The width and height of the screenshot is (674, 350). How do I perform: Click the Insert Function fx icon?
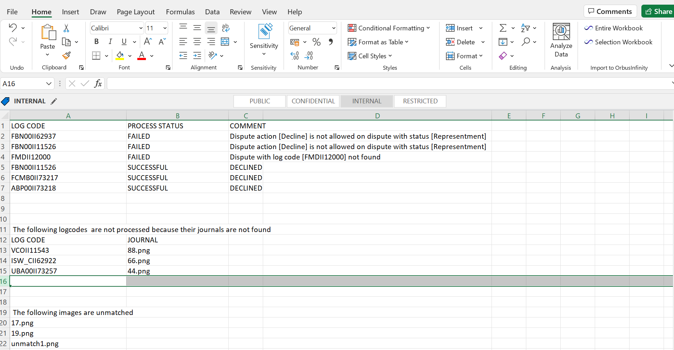point(98,84)
